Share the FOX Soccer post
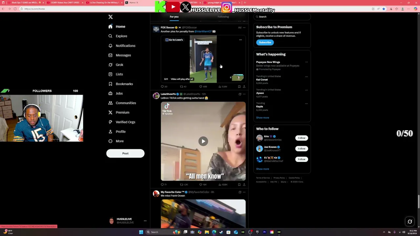This screenshot has width=420, height=236. pyautogui.click(x=244, y=87)
